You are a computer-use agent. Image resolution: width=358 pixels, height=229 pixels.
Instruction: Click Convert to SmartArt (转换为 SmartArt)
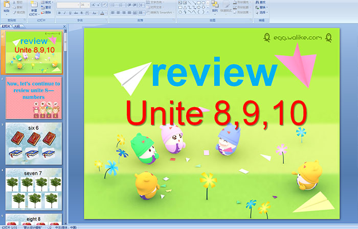coord(160,12)
